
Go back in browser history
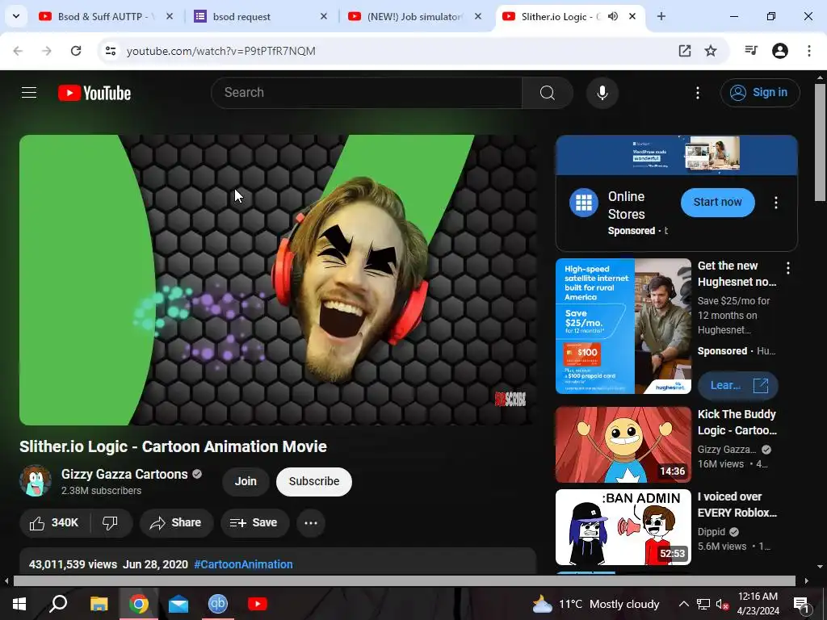point(18,51)
